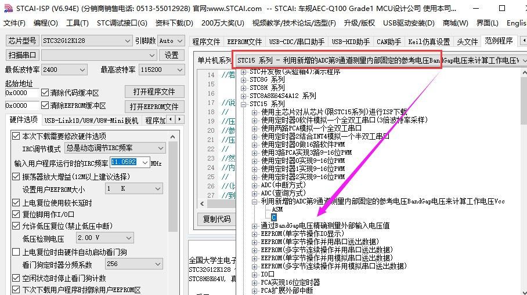Select the 硬件选项 tab
527x295 pixels.
click(24, 120)
